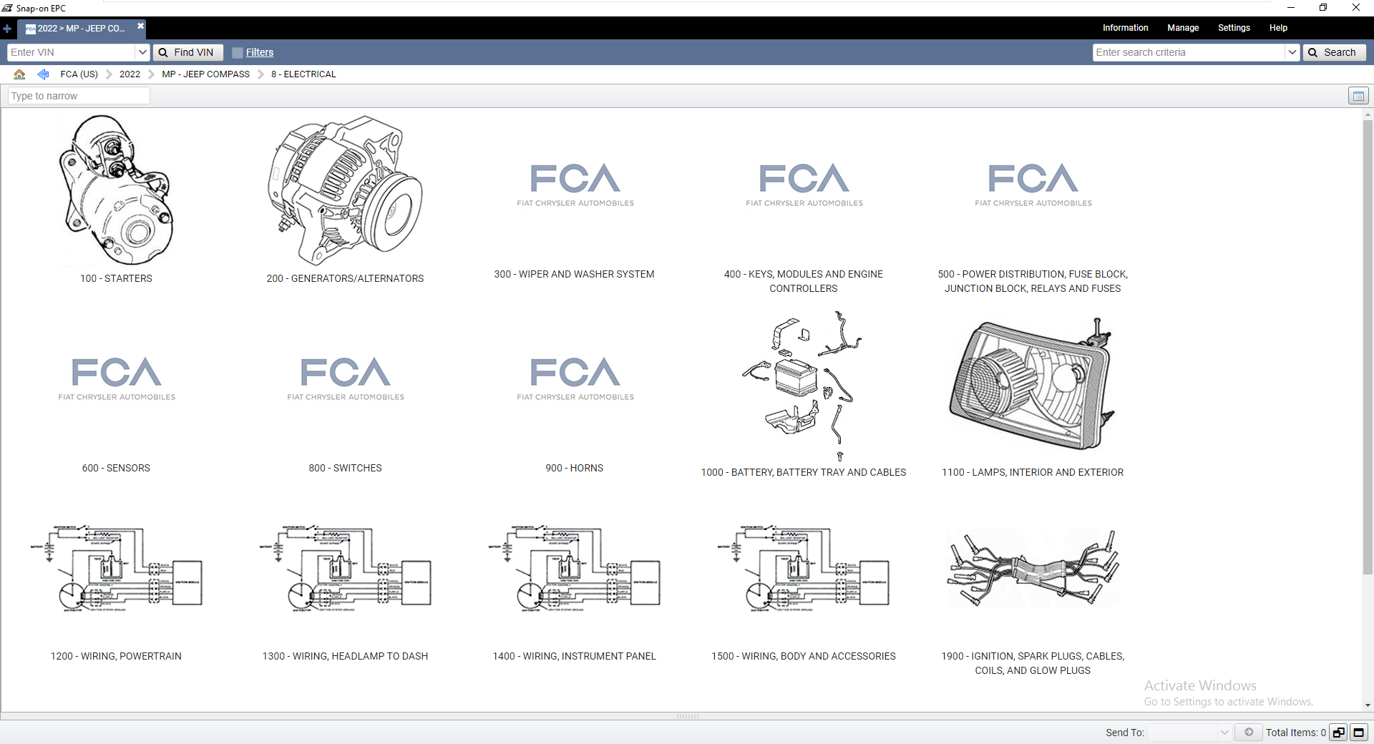Open the Information menu
Screen dimensions: 1374x744
(x=1125, y=28)
